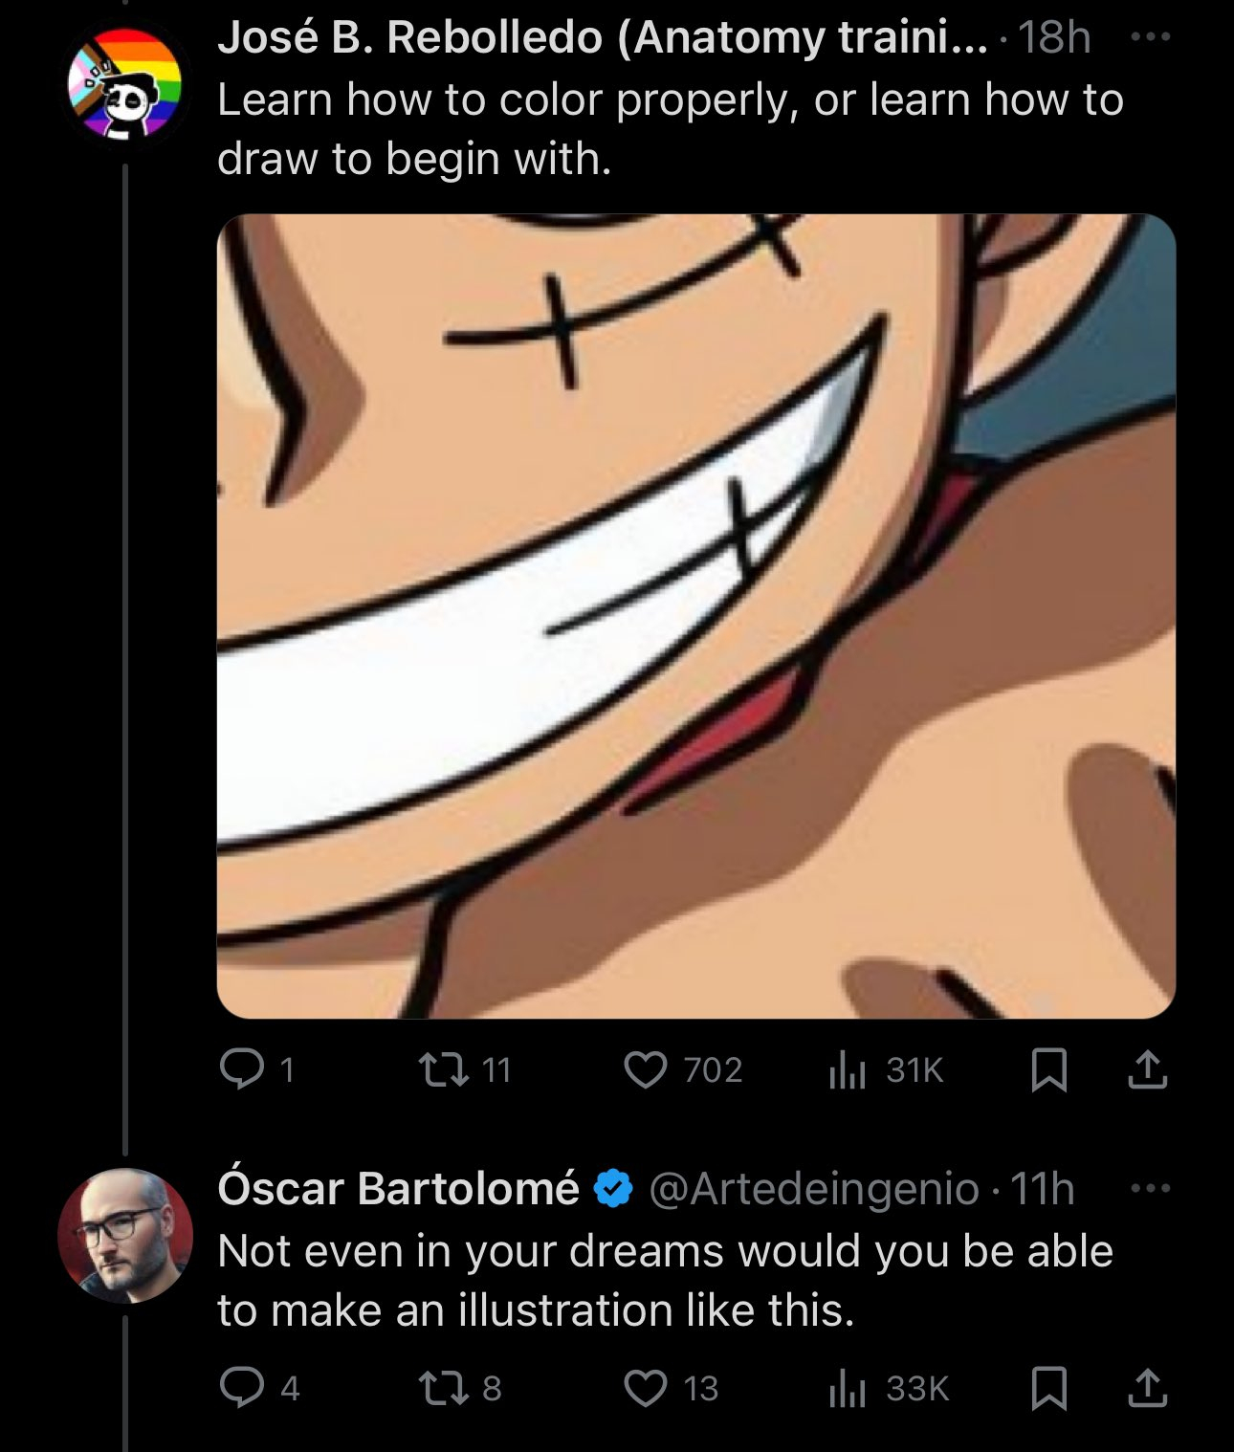Like José's tweet with 702 likes

coord(646,1069)
